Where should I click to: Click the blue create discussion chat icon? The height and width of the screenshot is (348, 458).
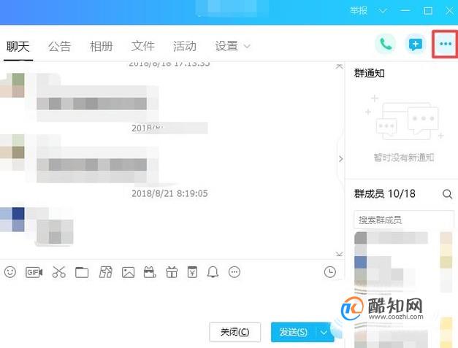[416, 44]
